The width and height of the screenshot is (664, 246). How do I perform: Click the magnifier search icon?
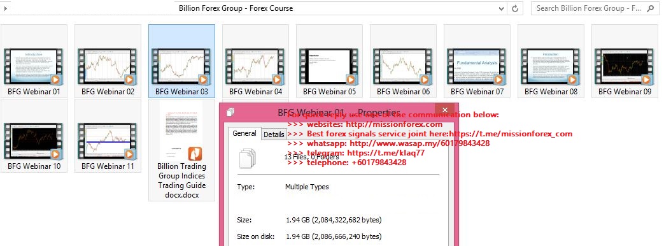click(x=651, y=8)
